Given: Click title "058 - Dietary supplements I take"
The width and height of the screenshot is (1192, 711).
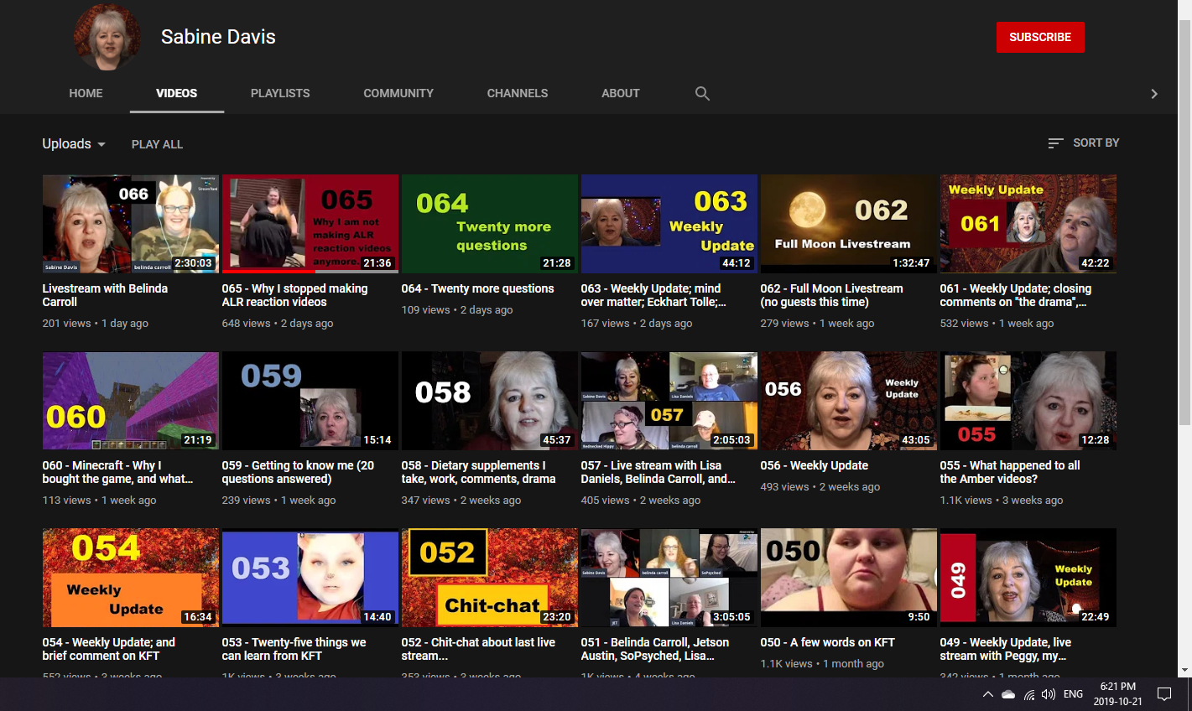Looking at the screenshot, I should (478, 472).
